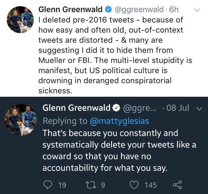The height and width of the screenshot is (194, 208).
Task: Click the white verified badge in bottom tweet
Action: tap(116, 108)
